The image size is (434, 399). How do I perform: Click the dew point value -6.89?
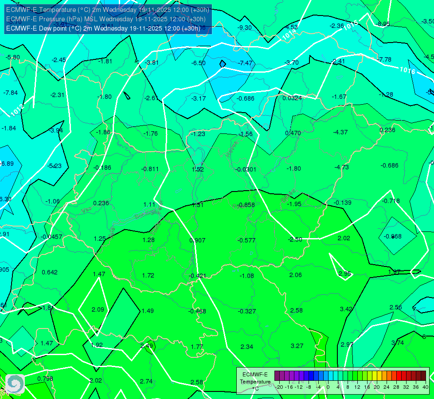[x=7, y=164]
